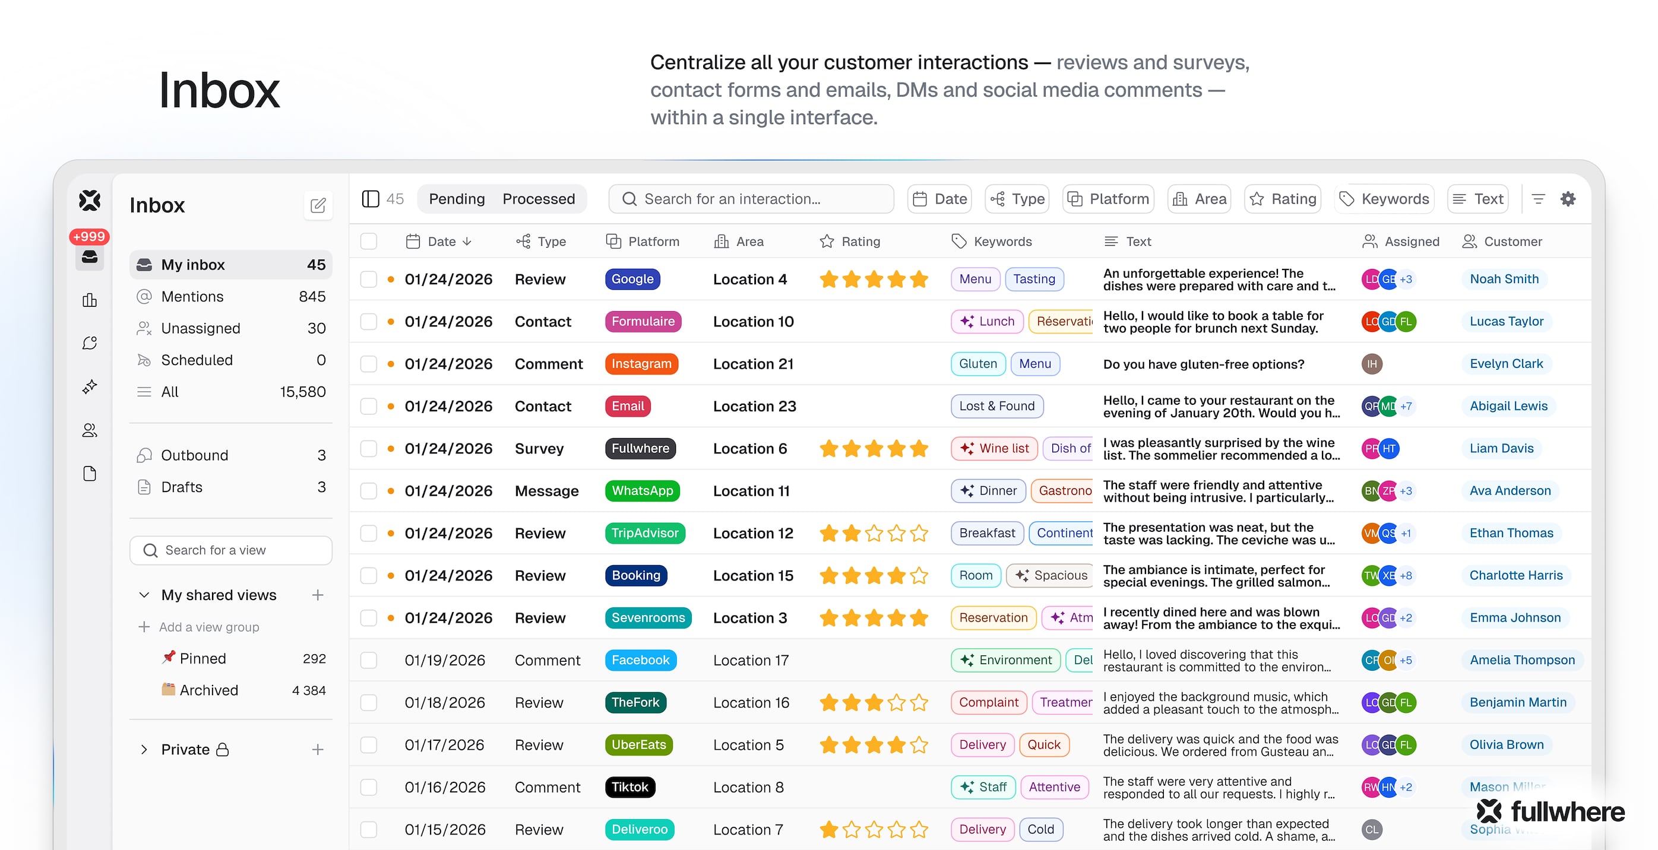Click the filter lines icon

tap(1537, 199)
